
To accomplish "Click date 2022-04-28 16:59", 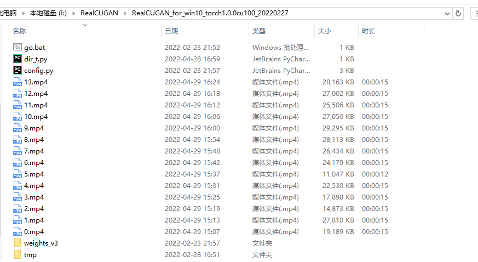I will (x=192, y=59).
